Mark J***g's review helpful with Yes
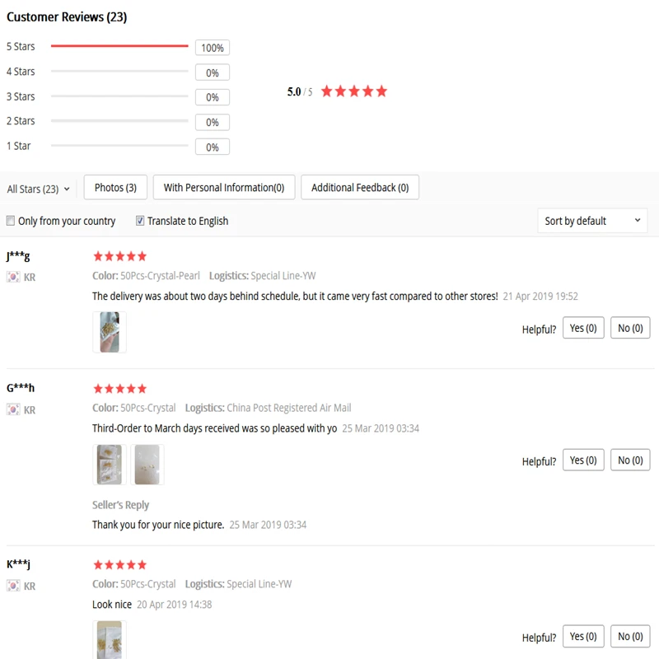The image size is (659, 659). 583,329
